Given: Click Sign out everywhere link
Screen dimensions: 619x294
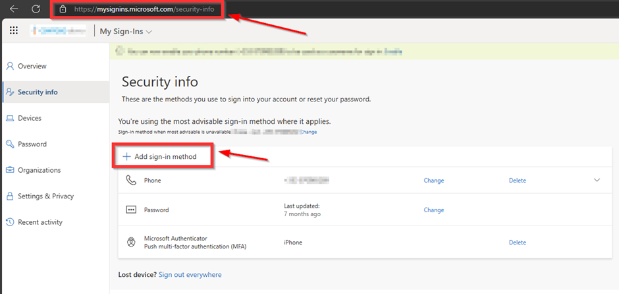Looking at the screenshot, I should 190,274.
